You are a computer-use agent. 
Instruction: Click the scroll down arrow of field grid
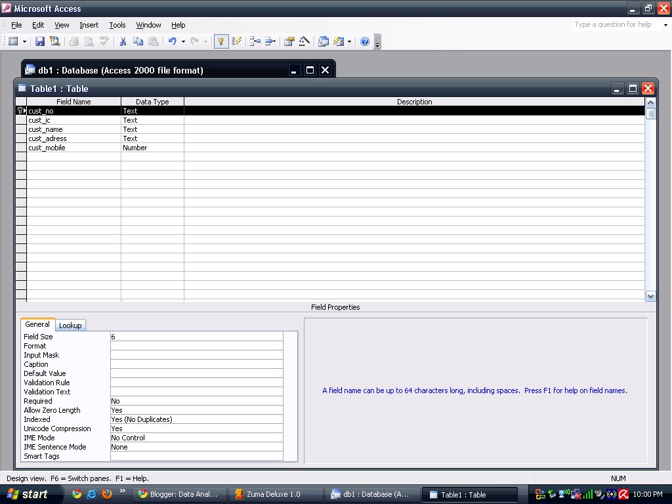coord(650,296)
